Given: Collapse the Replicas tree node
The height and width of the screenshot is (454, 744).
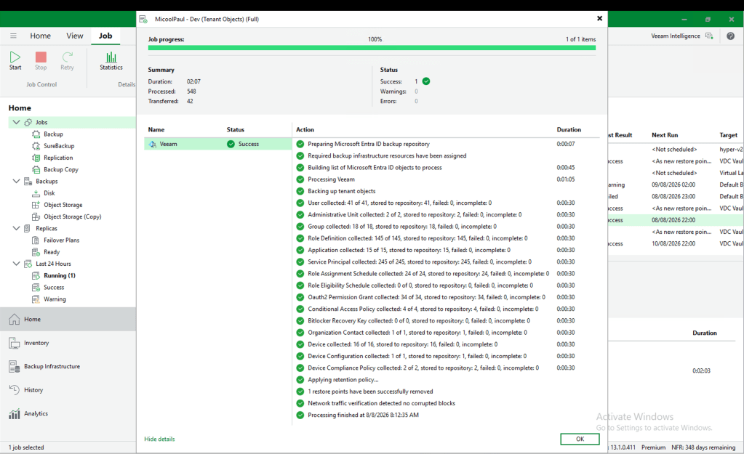Looking at the screenshot, I should click(16, 228).
